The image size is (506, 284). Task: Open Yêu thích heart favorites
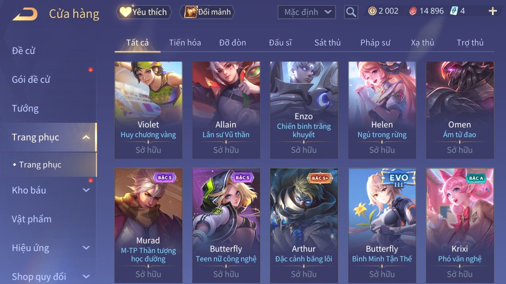[x=144, y=12]
